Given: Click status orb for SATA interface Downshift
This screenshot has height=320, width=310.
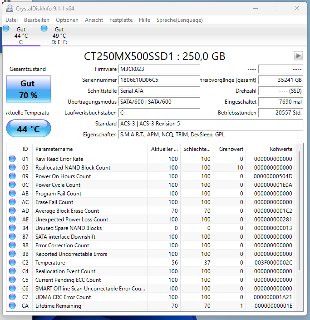Looking at the screenshot, I should pos(12,236).
